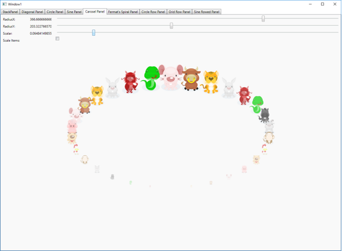Select the pink mouse at carousel top
The image size is (342, 251).
pos(171,77)
